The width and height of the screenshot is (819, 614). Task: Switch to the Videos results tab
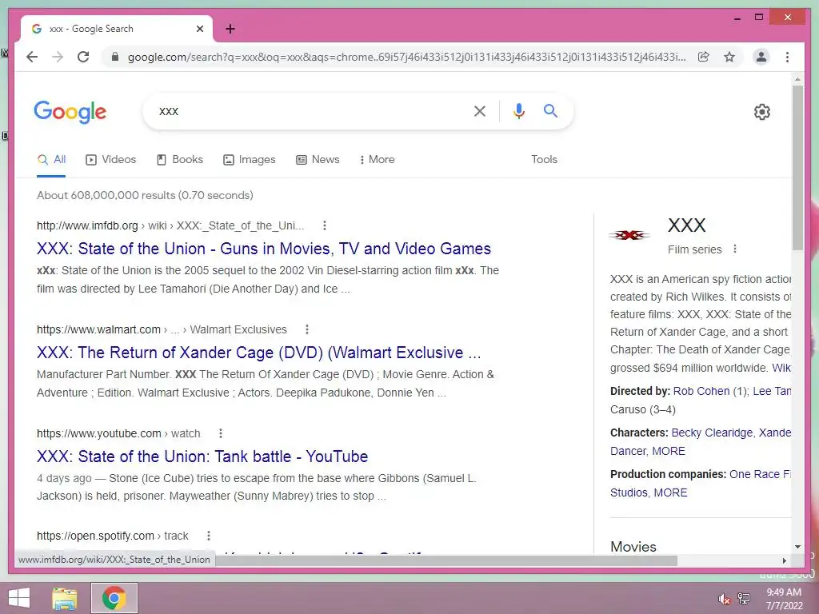click(x=110, y=159)
